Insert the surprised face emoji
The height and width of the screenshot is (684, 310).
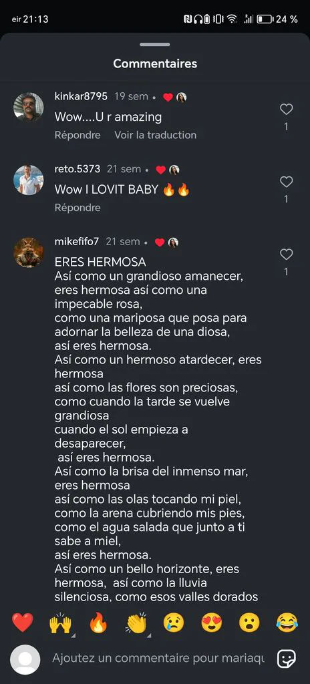tap(249, 623)
